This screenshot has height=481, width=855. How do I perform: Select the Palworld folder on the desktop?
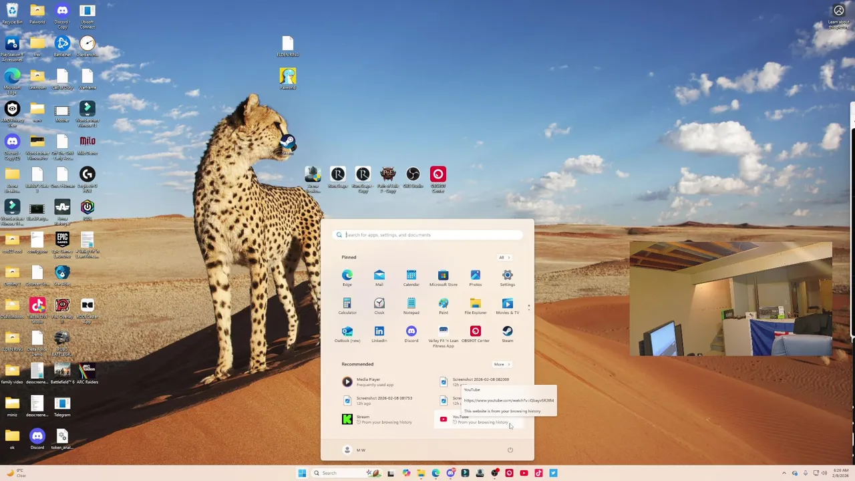click(x=37, y=14)
